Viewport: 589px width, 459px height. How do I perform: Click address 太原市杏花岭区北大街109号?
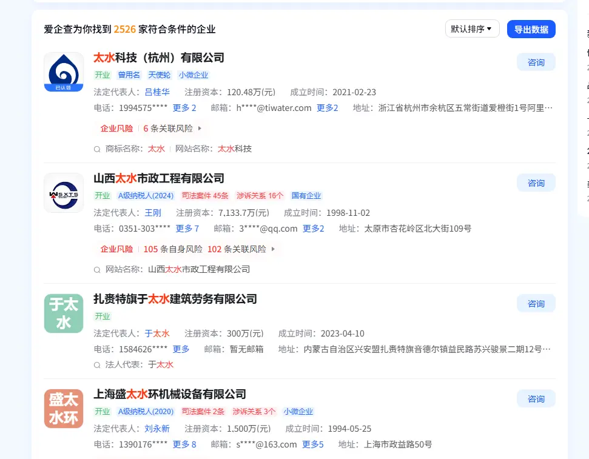(x=418, y=229)
